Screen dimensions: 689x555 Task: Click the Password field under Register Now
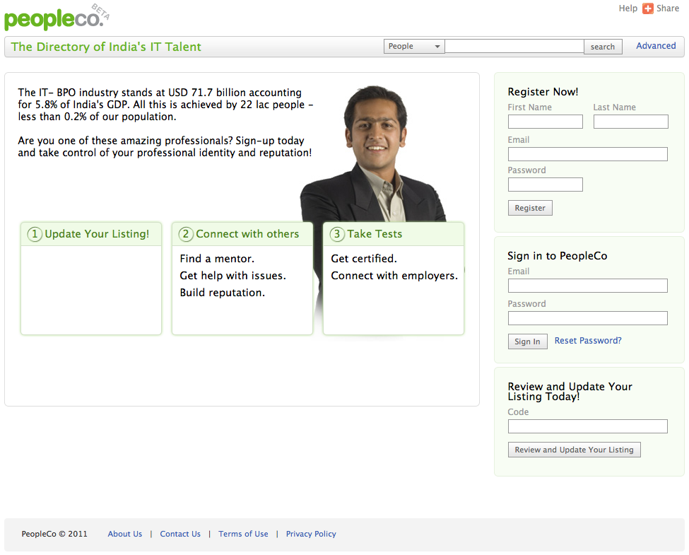546,185
